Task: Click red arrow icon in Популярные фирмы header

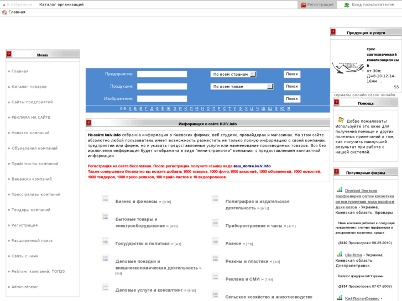Action: click(336, 171)
